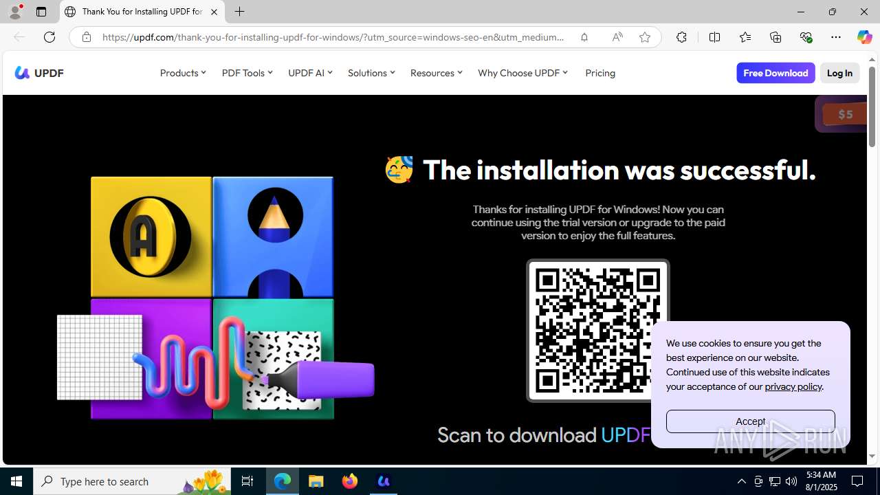Viewport: 880px width, 495px height.
Task: Expand the Products dropdown menu
Action: pos(183,73)
